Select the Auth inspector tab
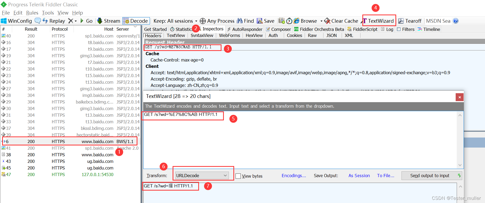The height and width of the screenshot is (203, 485). click(273, 35)
